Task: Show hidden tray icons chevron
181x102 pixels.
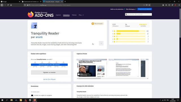Action: 160,100
